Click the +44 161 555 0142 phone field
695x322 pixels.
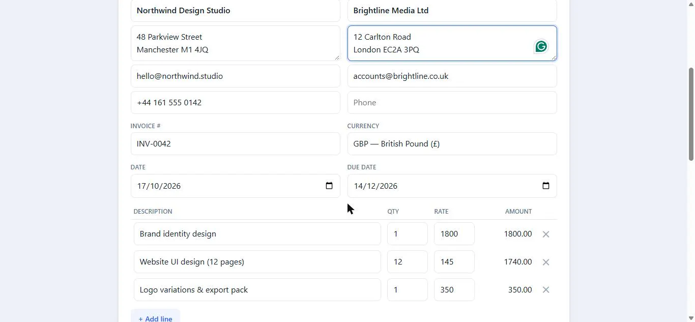pyautogui.click(x=235, y=103)
